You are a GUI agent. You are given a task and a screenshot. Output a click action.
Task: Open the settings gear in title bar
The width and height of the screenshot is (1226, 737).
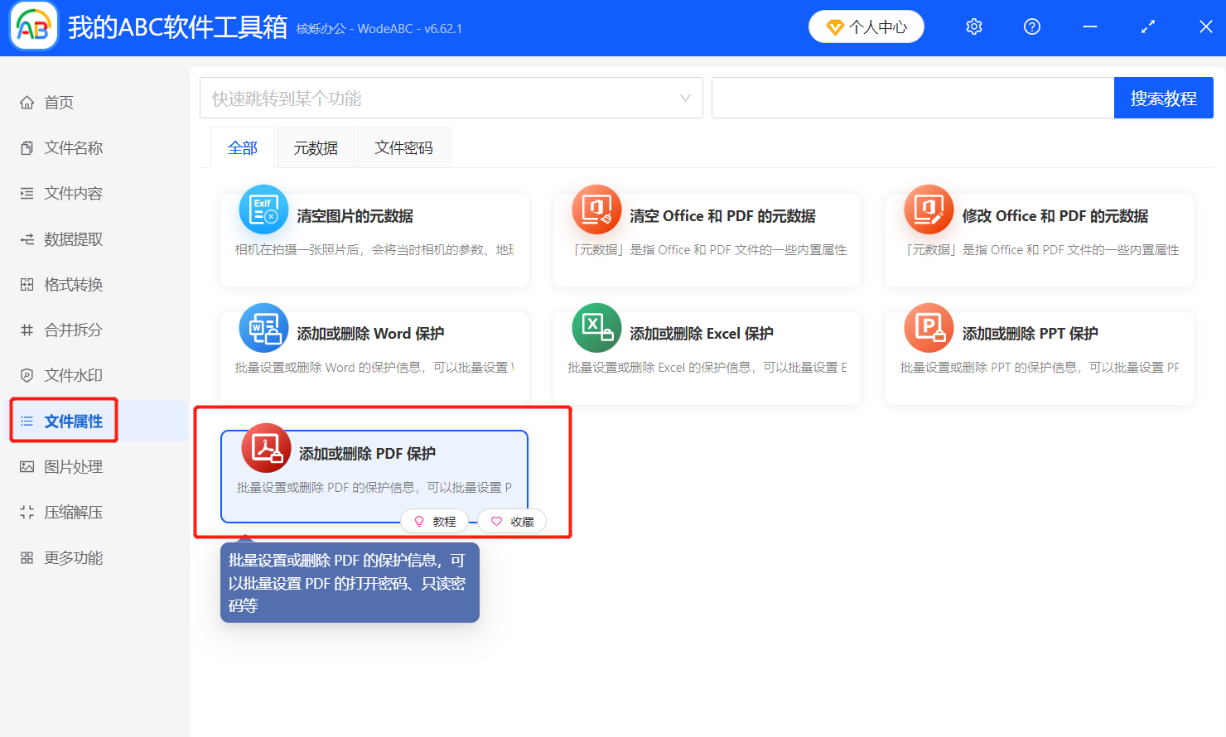pos(973,26)
